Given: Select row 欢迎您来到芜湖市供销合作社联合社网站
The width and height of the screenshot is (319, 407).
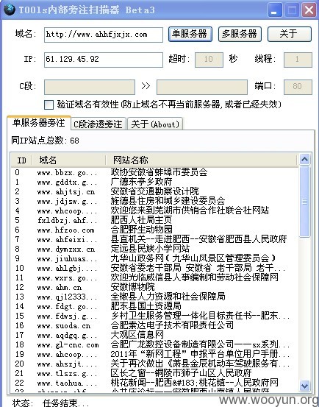Looking at the screenshot, I should pyautogui.click(x=155, y=210).
